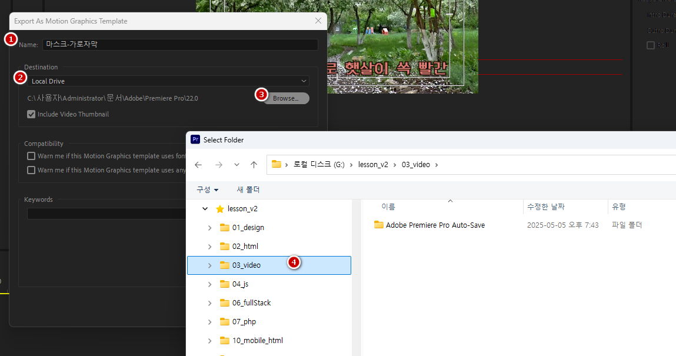Click the forward navigation arrow in Select Folder
Image resolution: width=676 pixels, height=356 pixels.
coord(218,165)
